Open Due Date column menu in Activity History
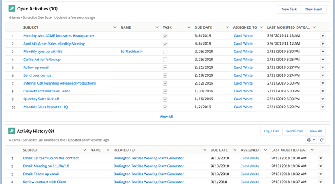 pos(235,150)
